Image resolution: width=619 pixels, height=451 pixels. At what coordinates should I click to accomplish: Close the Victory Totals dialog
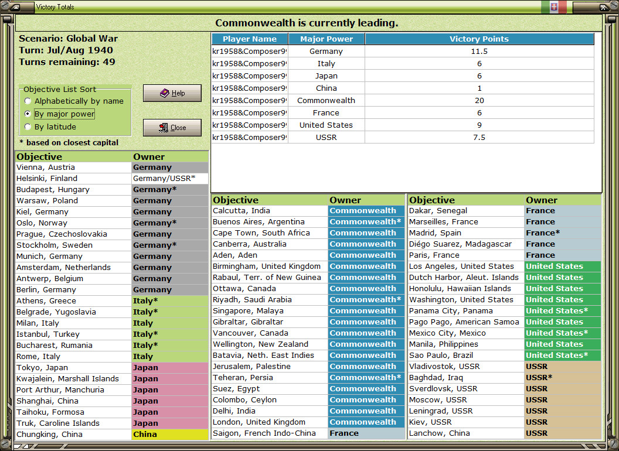pyautogui.click(x=172, y=128)
